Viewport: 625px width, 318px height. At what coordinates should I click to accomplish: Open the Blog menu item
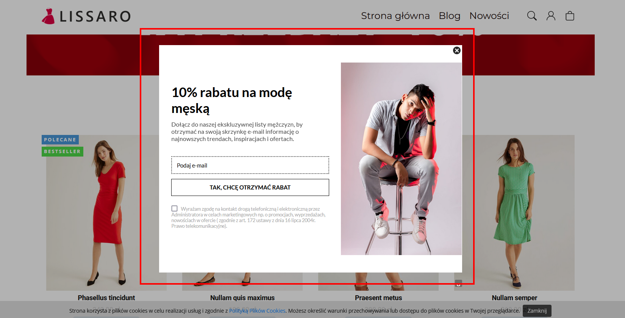[449, 16]
